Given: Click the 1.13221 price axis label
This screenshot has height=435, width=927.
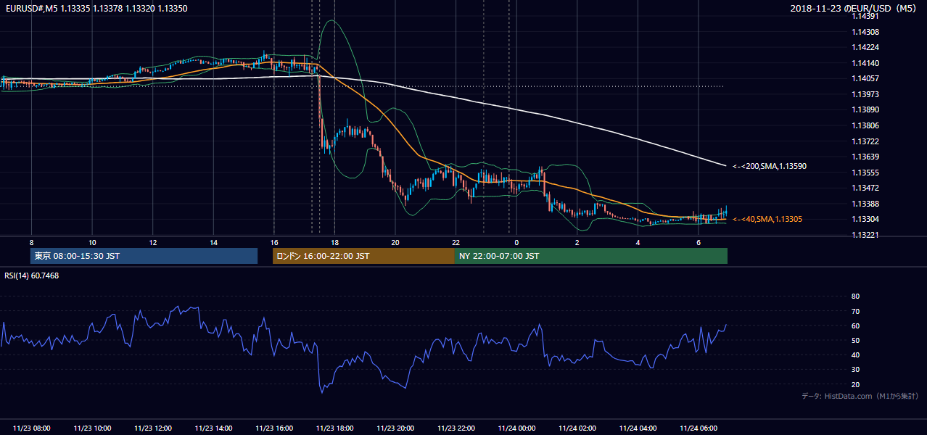Looking at the screenshot, I should pyautogui.click(x=866, y=235).
